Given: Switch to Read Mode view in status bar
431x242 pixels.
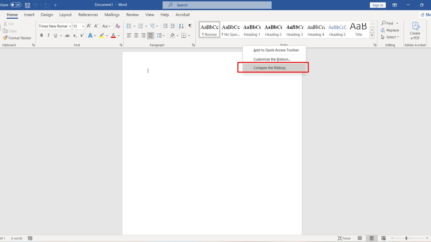Looking at the screenshot, I should [360, 238].
